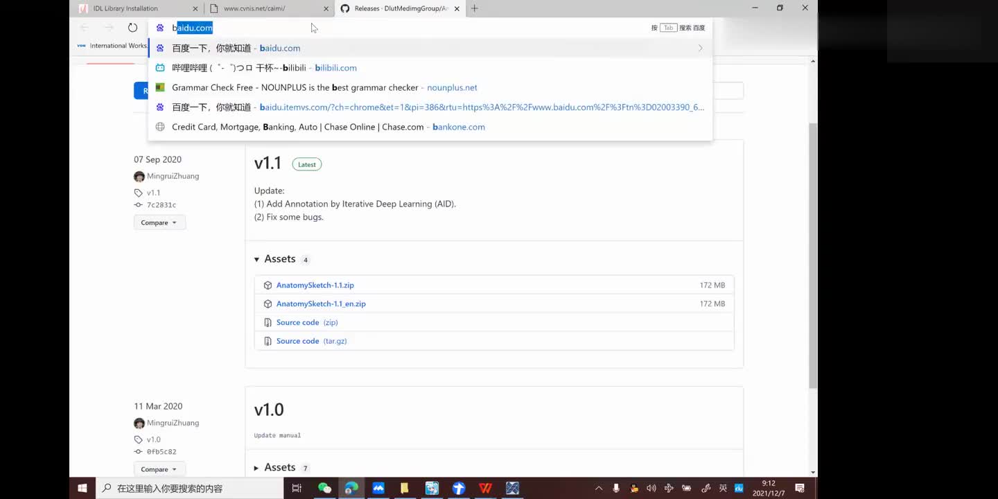
Task: Open the clock showing 9:12 2021/12/7
Action: pos(769,488)
